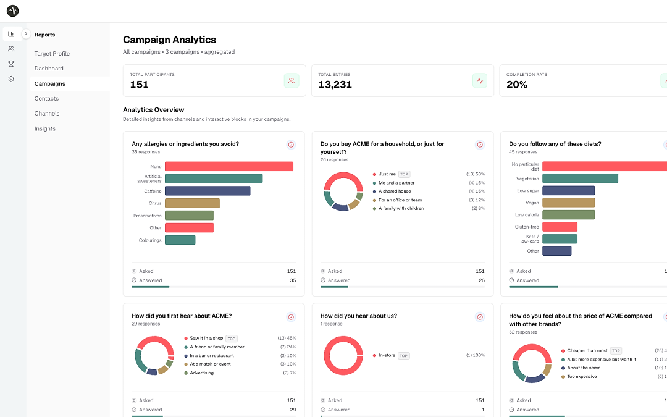Open Target Profile in sidebar
This screenshot has height=417, width=667.
(x=52, y=54)
